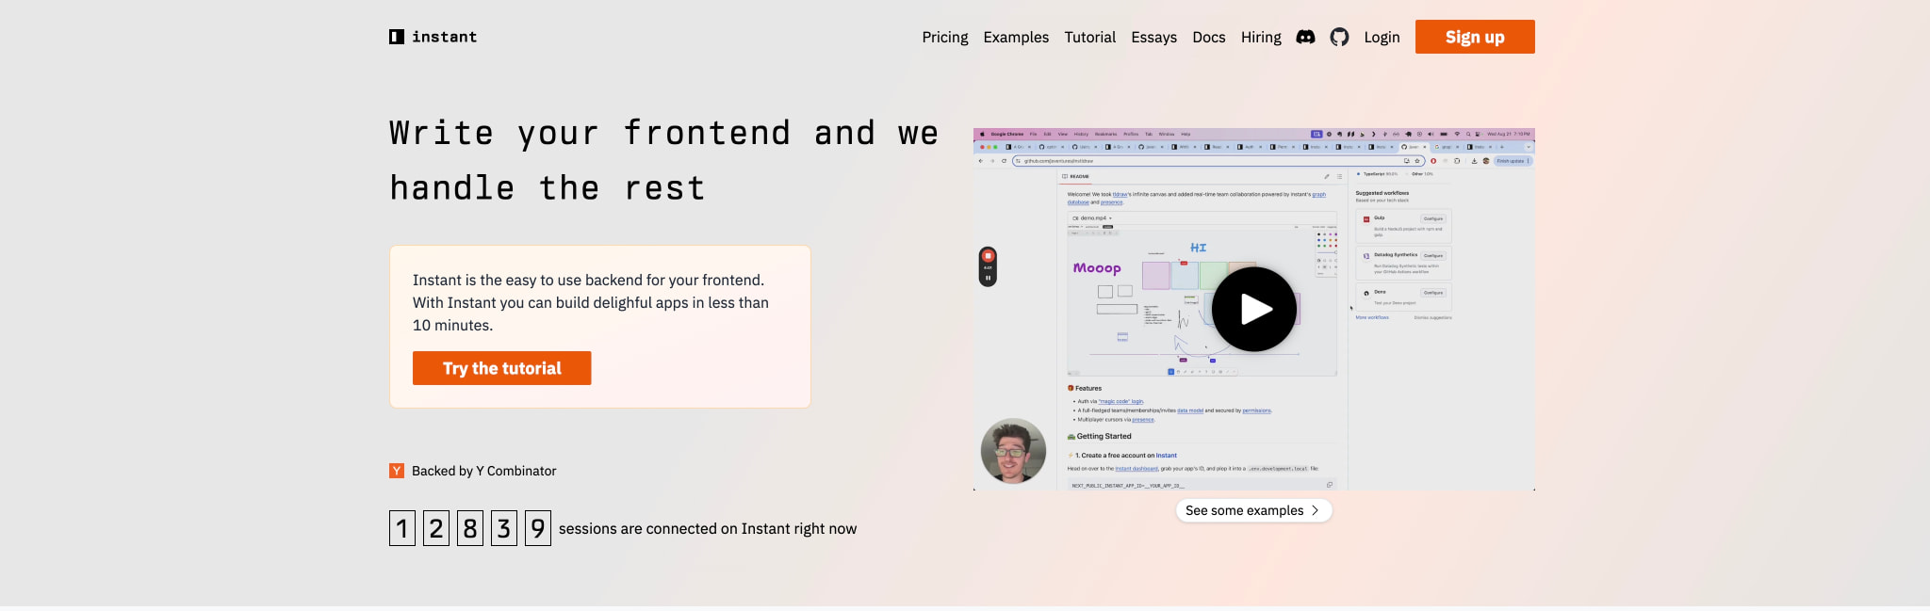Click the Backed by Y Combinator text
The height and width of the screenshot is (611, 1930).
(483, 471)
